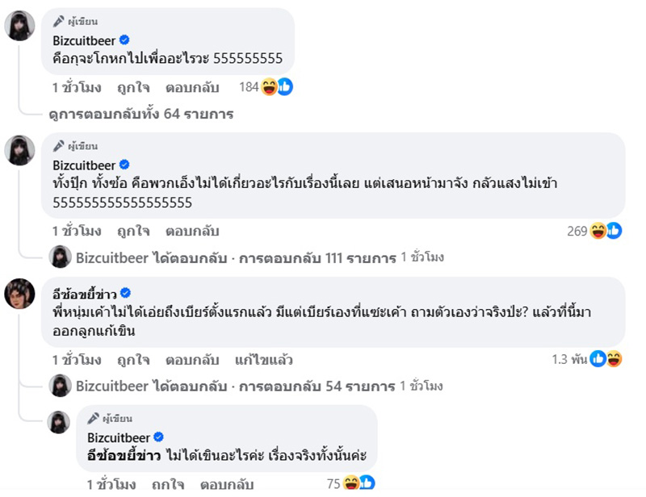
Task: Open Bizcuitbeer's profile picture at the top
Action: point(19,26)
